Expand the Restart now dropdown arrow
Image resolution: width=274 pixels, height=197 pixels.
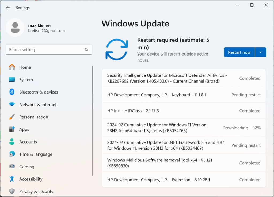(261, 52)
